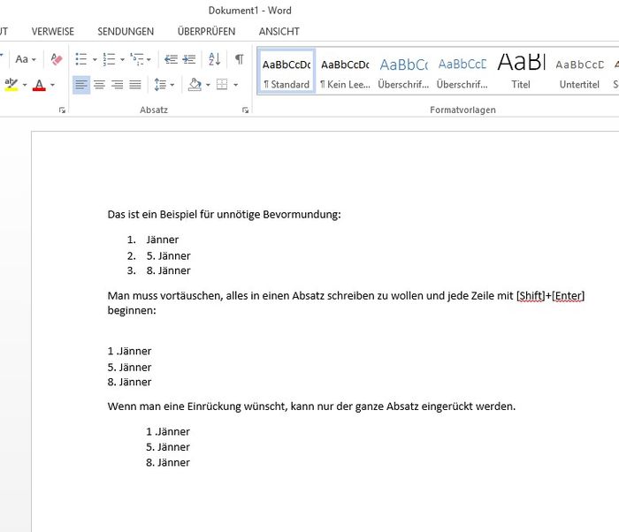This screenshot has width=619, height=532.
Task: Open the shading color dropdown arrow
Action: 208,85
